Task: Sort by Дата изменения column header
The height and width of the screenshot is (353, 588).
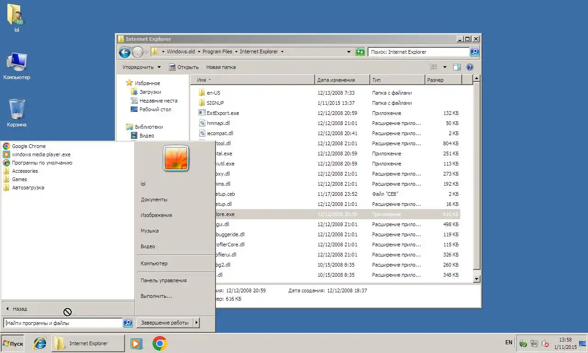Action: (342, 80)
